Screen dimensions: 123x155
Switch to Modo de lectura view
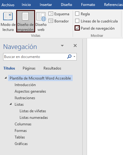[8, 22]
